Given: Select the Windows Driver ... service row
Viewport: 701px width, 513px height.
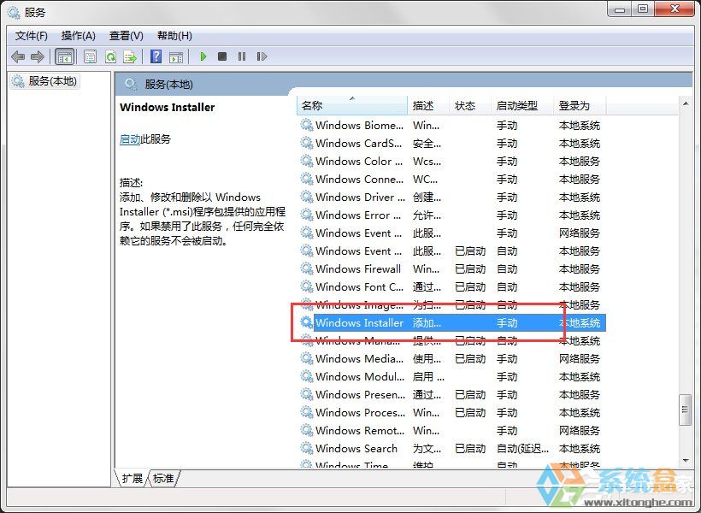Looking at the screenshot, I should [451, 197].
